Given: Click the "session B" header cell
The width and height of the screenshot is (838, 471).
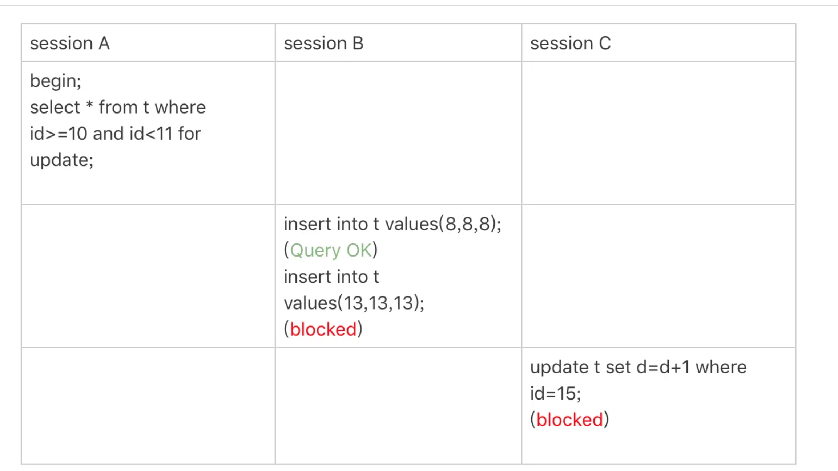Looking at the screenshot, I should point(323,44).
